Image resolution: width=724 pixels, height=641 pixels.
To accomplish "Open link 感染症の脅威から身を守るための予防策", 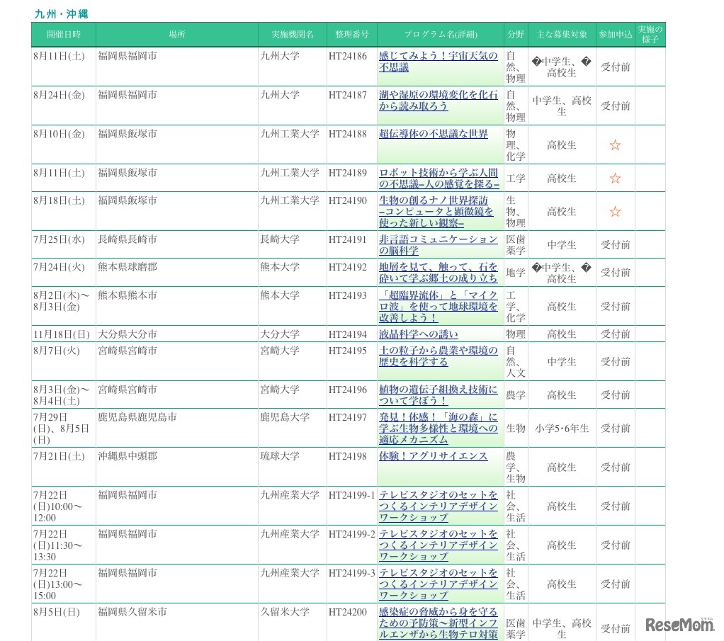I will coord(438,623).
